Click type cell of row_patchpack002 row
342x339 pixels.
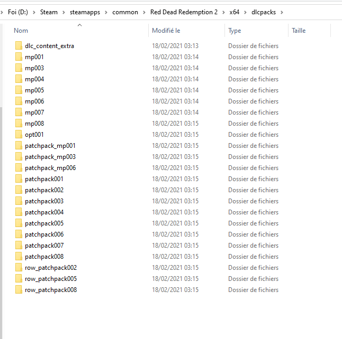coord(253,268)
